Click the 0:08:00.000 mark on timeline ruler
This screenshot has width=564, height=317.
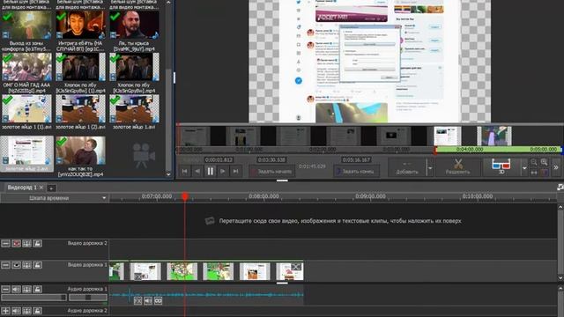pos(263,196)
